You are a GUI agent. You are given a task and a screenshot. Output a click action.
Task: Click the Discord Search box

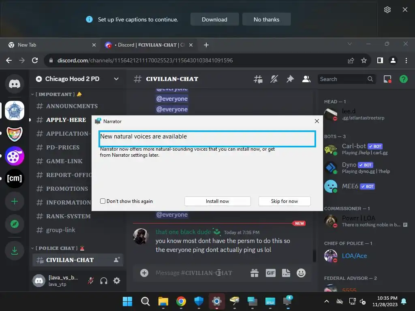pyautogui.click(x=347, y=79)
